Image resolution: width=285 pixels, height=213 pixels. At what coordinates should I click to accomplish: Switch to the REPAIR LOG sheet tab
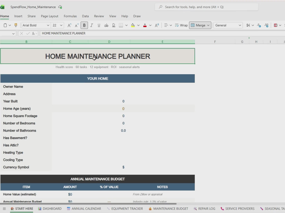pyautogui.click(x=204, y=209)
